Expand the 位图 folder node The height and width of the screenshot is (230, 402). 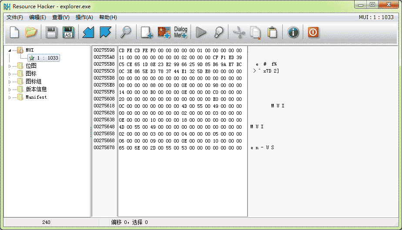10,66
